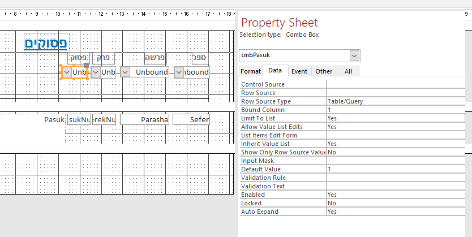Screen dimensions: 472x237
Task: Click the Enabled Yes value
Action: click(x=396, y=195)
